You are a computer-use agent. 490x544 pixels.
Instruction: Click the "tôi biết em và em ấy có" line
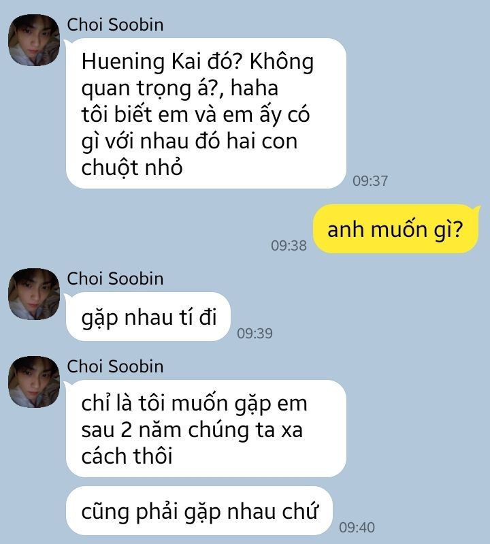tap(195, 114)
